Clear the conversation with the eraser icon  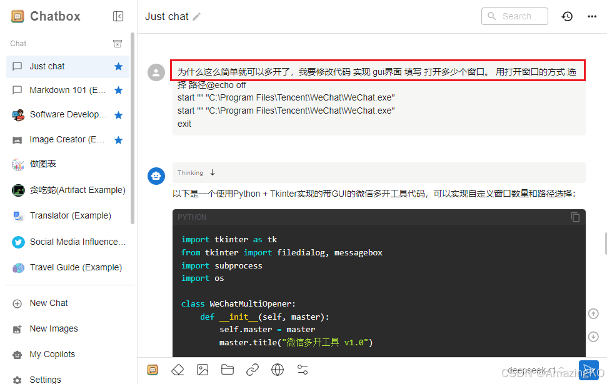click(178, 370)
